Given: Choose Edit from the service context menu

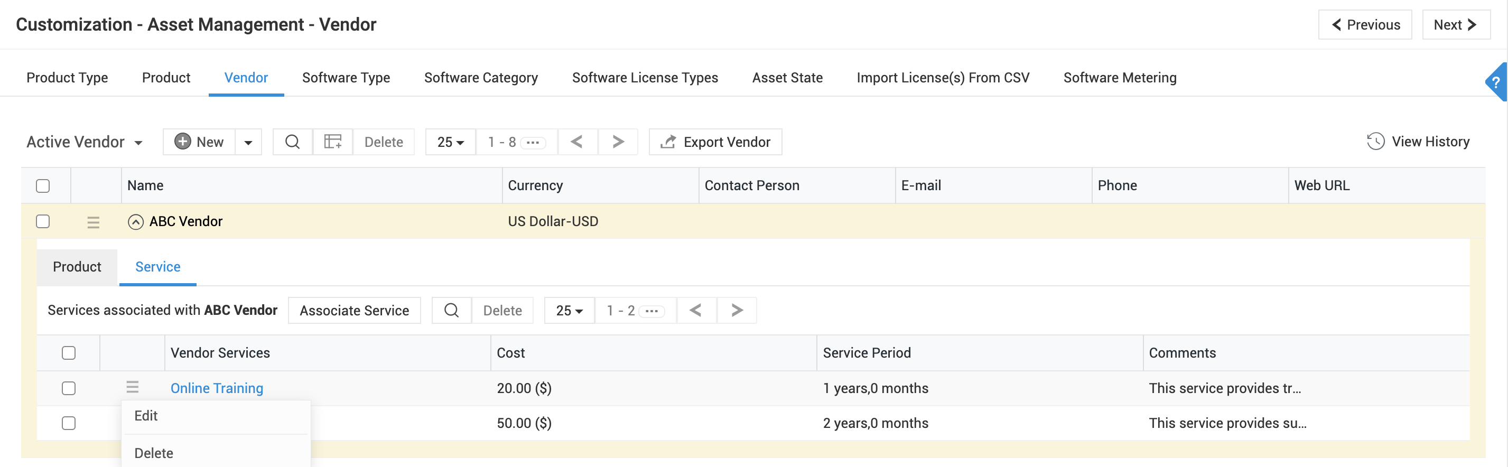Looking at the screenshot, I should (146, 416).
